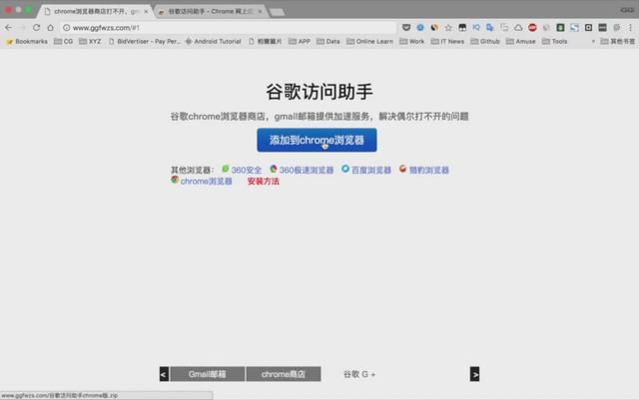This screenshot has width=639, height=400.
Task: Select the Gmail邮箱 tab
Action: click(x=207, y=374)
